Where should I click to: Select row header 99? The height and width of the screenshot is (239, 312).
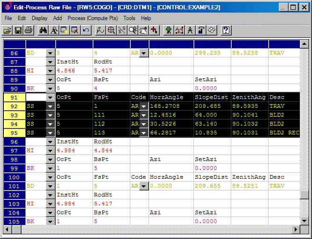(x=14, y=169)
